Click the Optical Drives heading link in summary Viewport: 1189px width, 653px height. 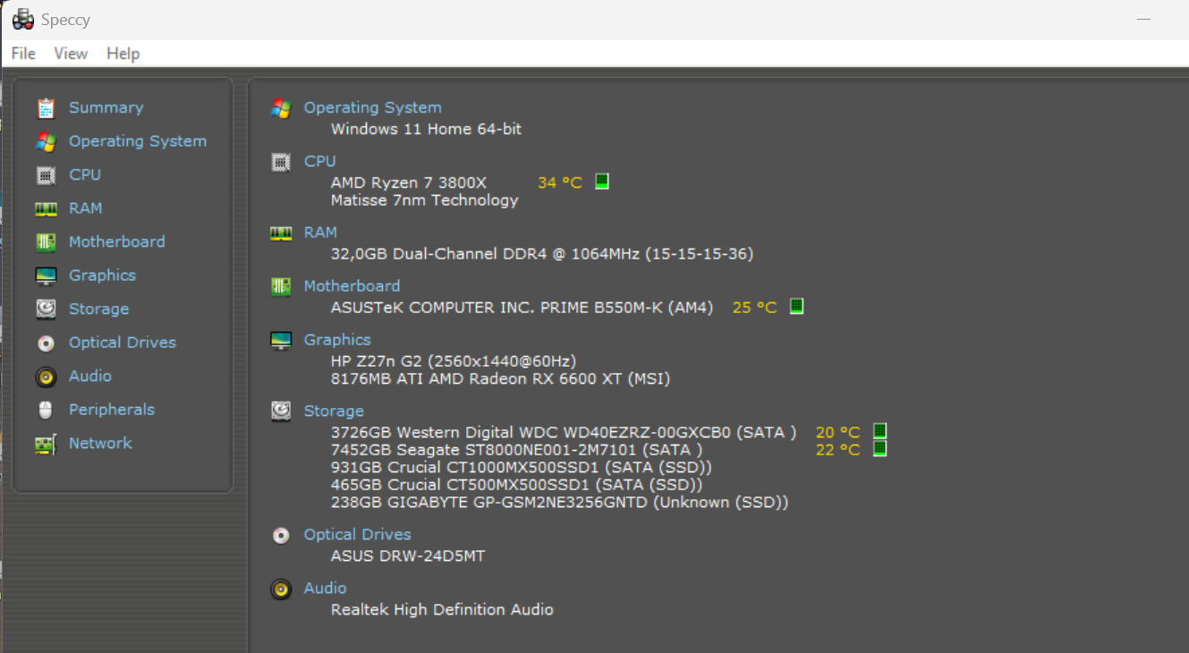[358, 535]
